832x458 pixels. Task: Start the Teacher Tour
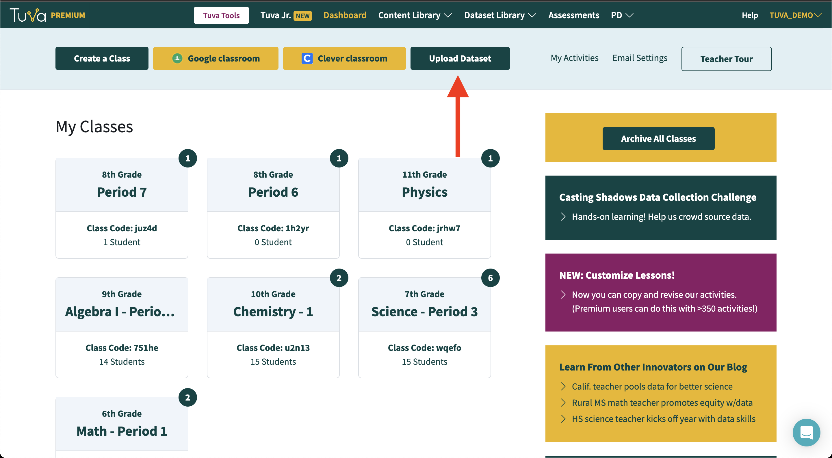coord(726,59)
